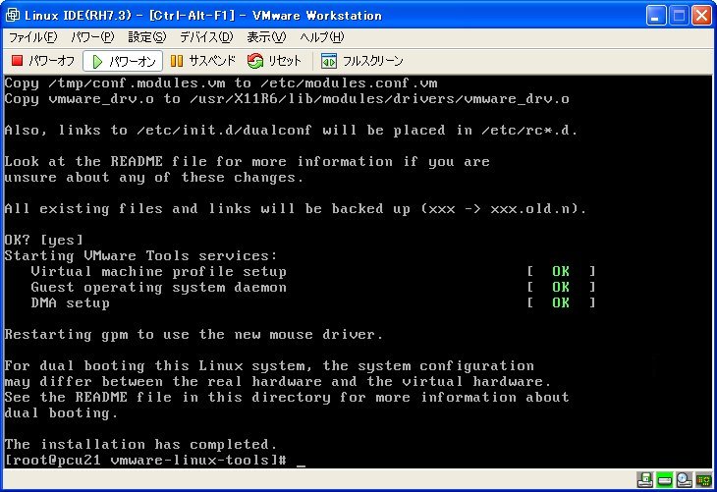The width and height of the screenshot is (717, 492).
Task: Click the VMware icon in title bar
Action: (x=12, y=15)
